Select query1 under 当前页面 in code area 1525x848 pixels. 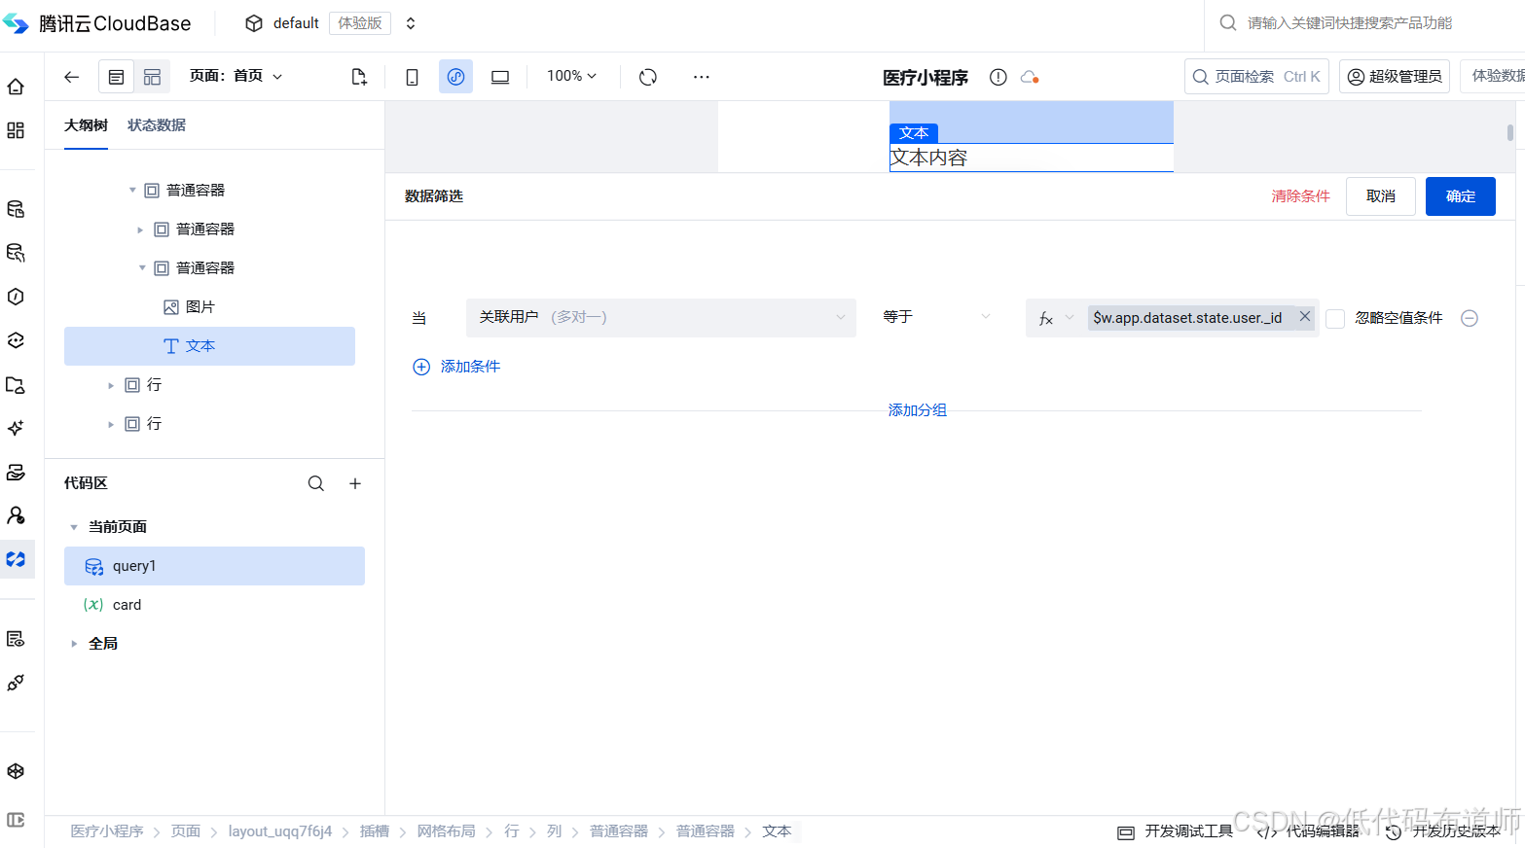[134, 565]
